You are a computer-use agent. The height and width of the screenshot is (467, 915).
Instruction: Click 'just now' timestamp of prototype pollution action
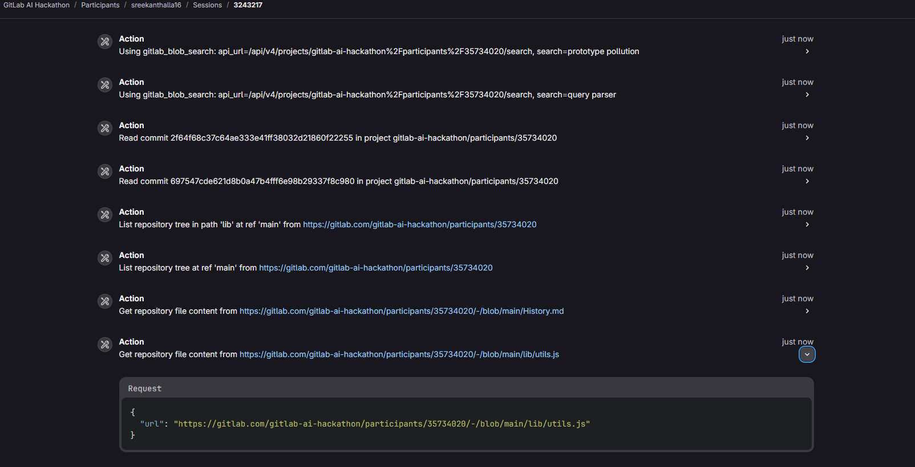pos(797,39)
